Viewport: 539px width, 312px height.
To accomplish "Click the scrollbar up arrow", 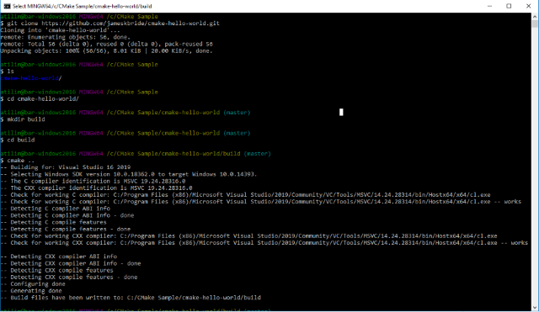I will (x=535, y=17).
